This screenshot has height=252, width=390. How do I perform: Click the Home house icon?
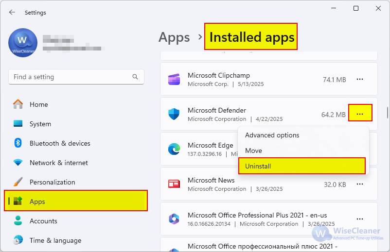pos(18,104)
